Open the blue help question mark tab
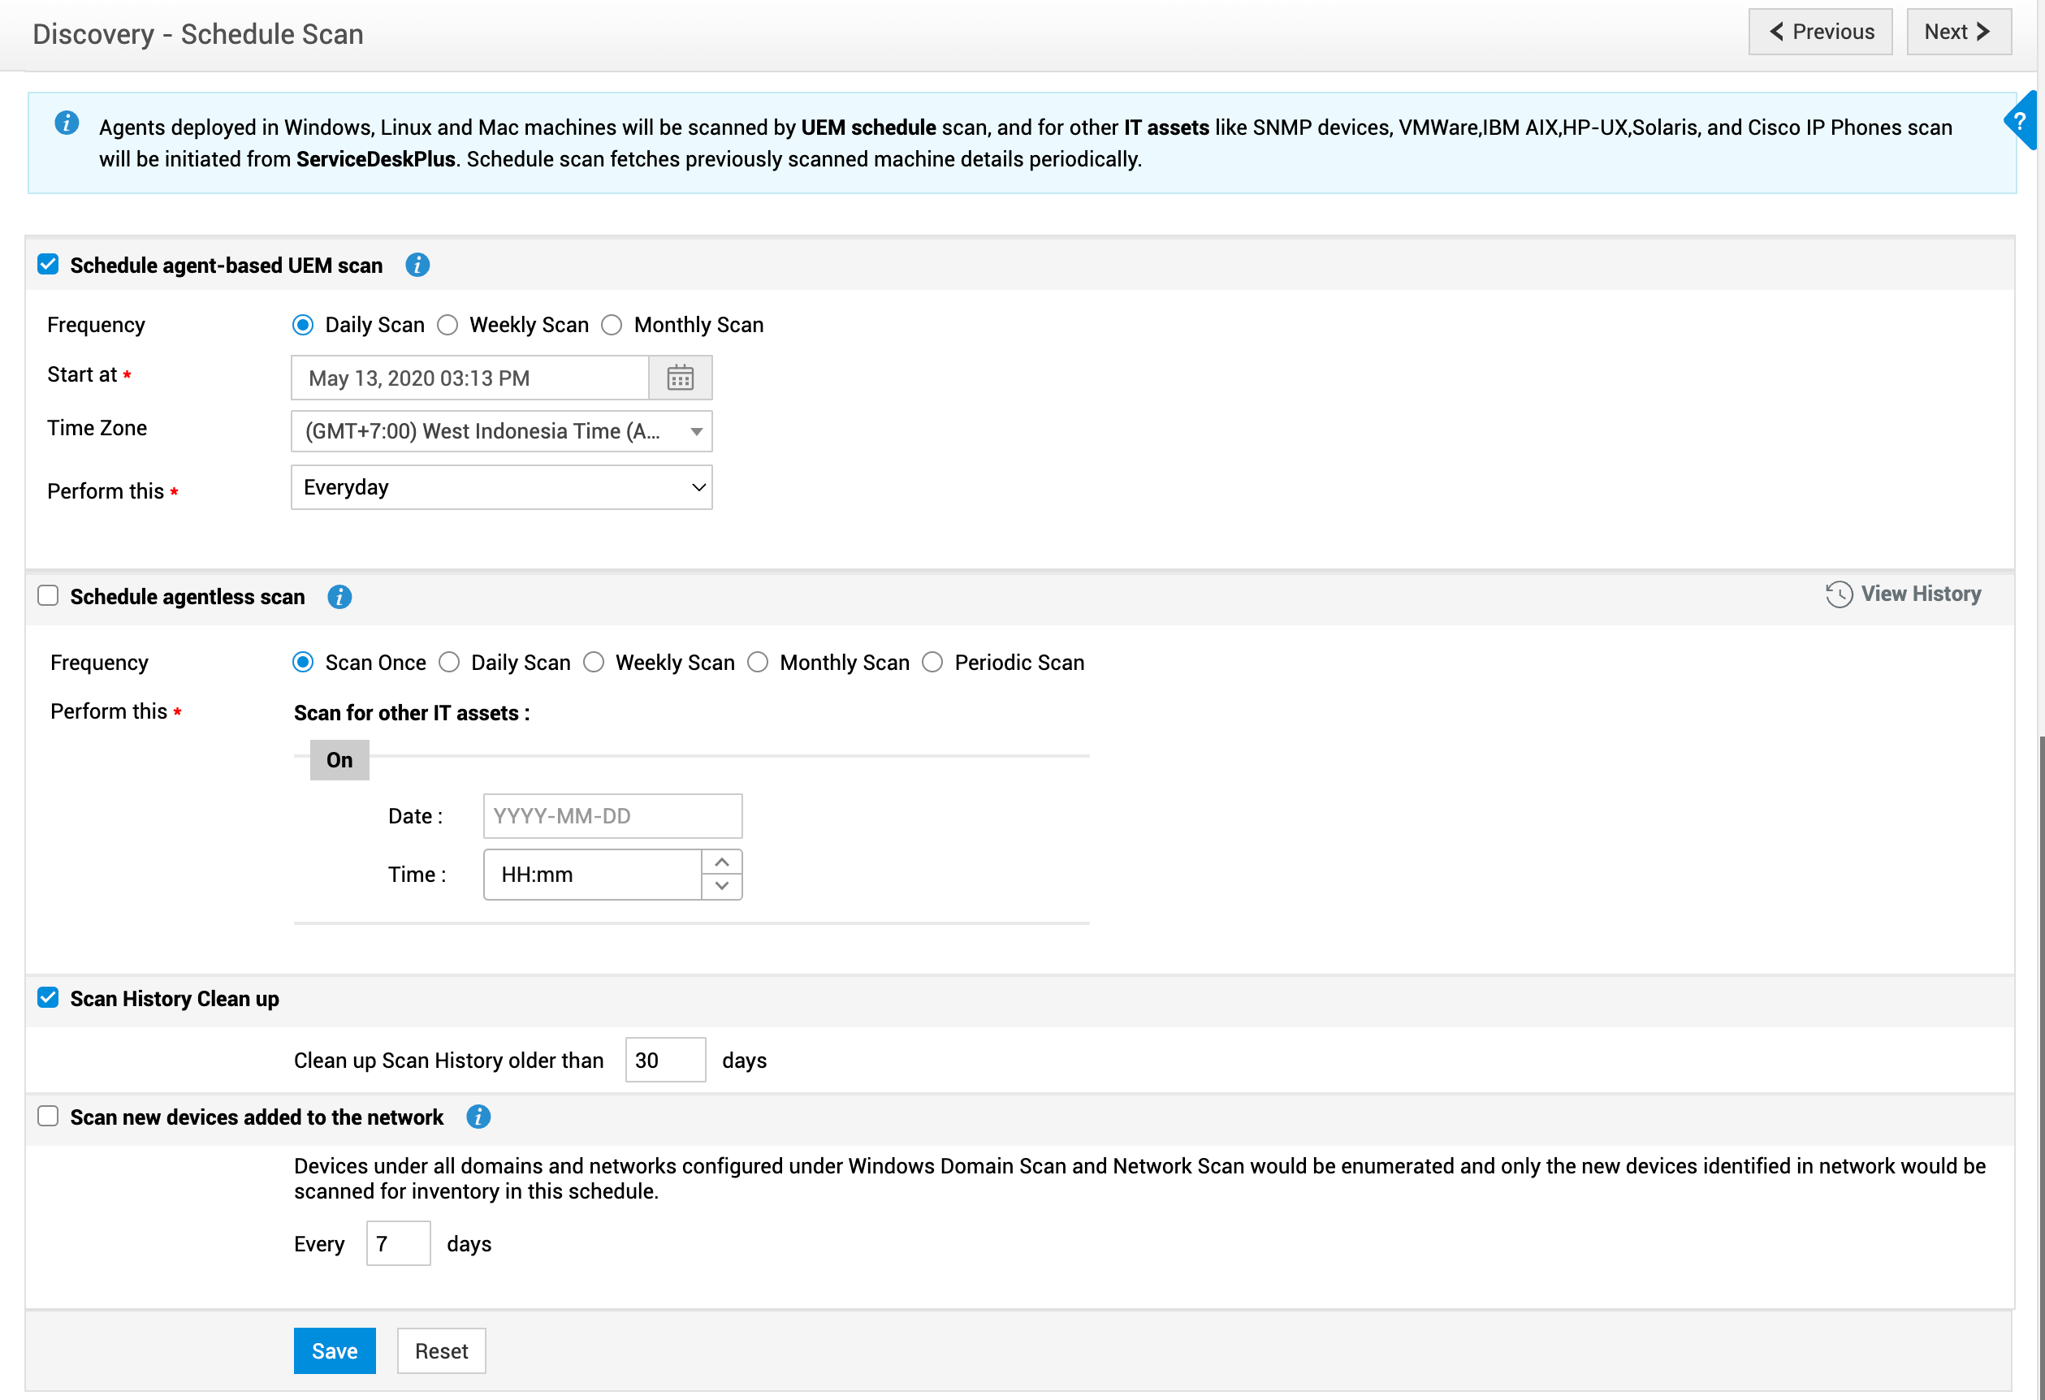The image size is (2045, 1400). pos(2021,122)
